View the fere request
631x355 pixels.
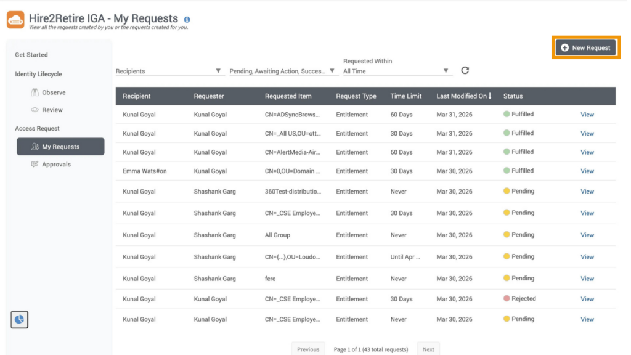pos(587,279)
